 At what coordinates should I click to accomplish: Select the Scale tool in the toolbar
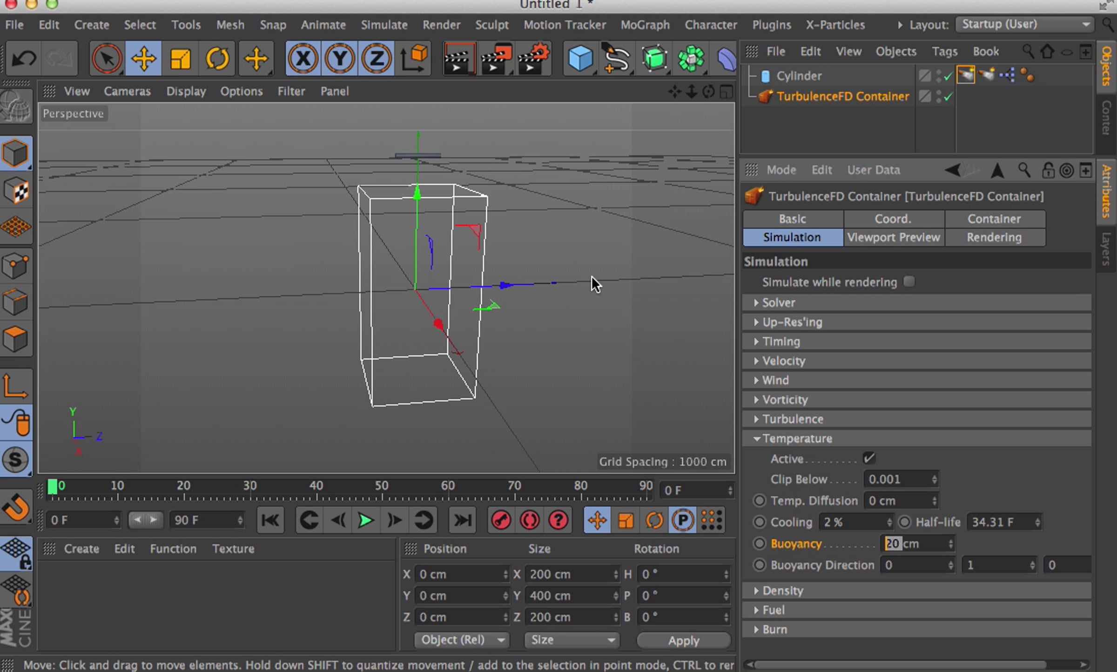coord(180,59)
